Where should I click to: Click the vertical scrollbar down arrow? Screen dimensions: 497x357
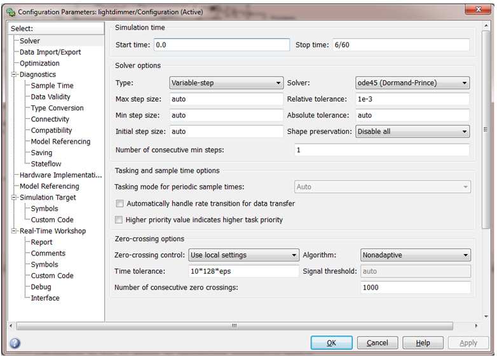click(x=486, y=316)
